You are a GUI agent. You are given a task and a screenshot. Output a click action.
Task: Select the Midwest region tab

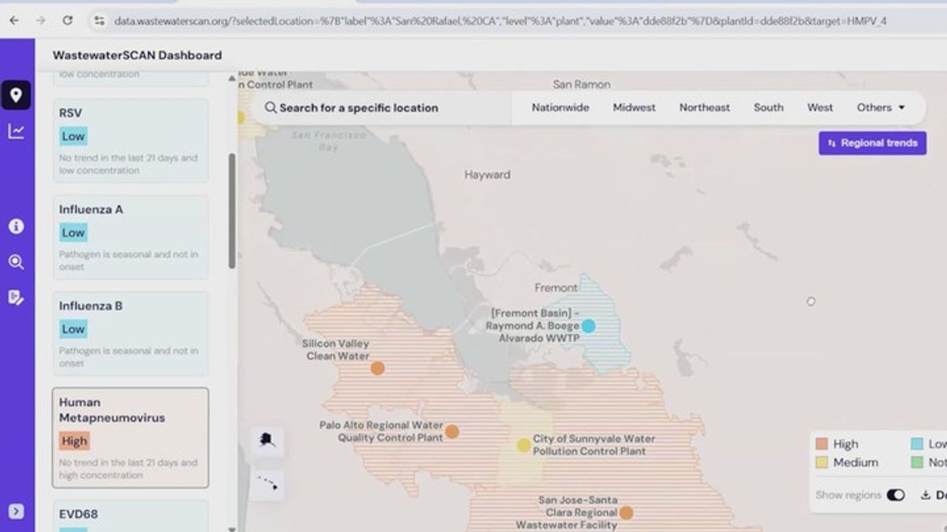click(634, 108)
